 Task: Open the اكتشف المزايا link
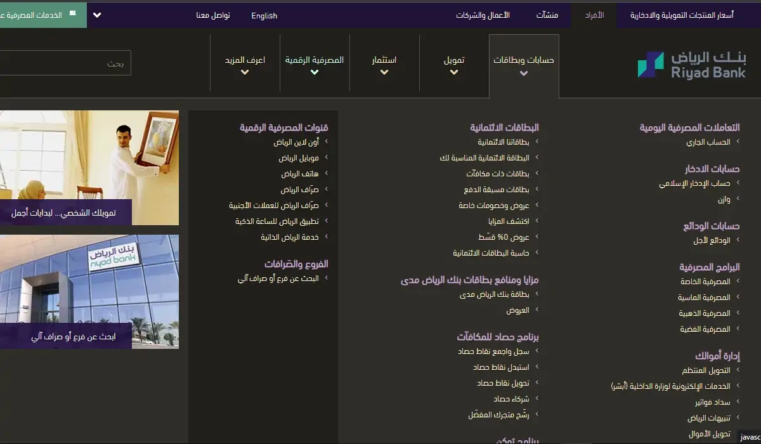tap(509, 221)
